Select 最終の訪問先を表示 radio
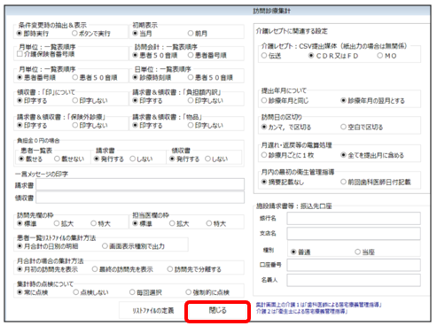Screen dimensions: 437x326 (95, 269)
